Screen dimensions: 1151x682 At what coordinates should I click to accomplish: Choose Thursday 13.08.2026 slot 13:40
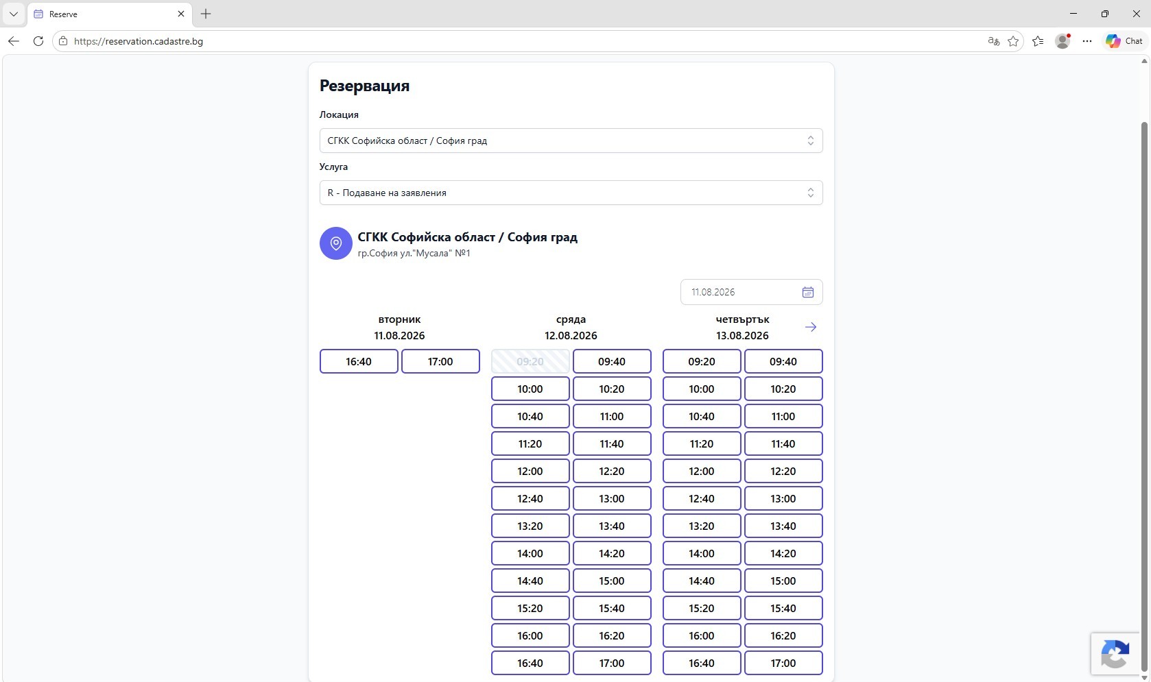(x=783, y=526)
